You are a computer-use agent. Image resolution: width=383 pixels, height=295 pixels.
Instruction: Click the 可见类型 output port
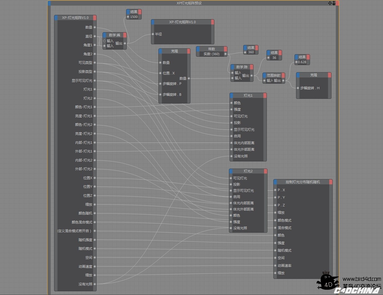pos(95,63)
